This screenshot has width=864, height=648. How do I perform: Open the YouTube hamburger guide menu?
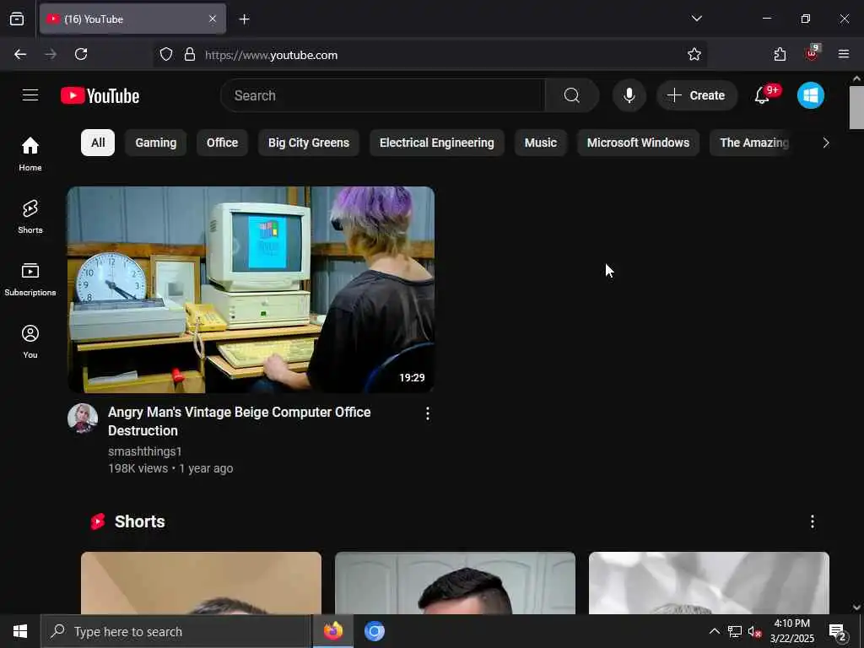click(x=30, y=95)
